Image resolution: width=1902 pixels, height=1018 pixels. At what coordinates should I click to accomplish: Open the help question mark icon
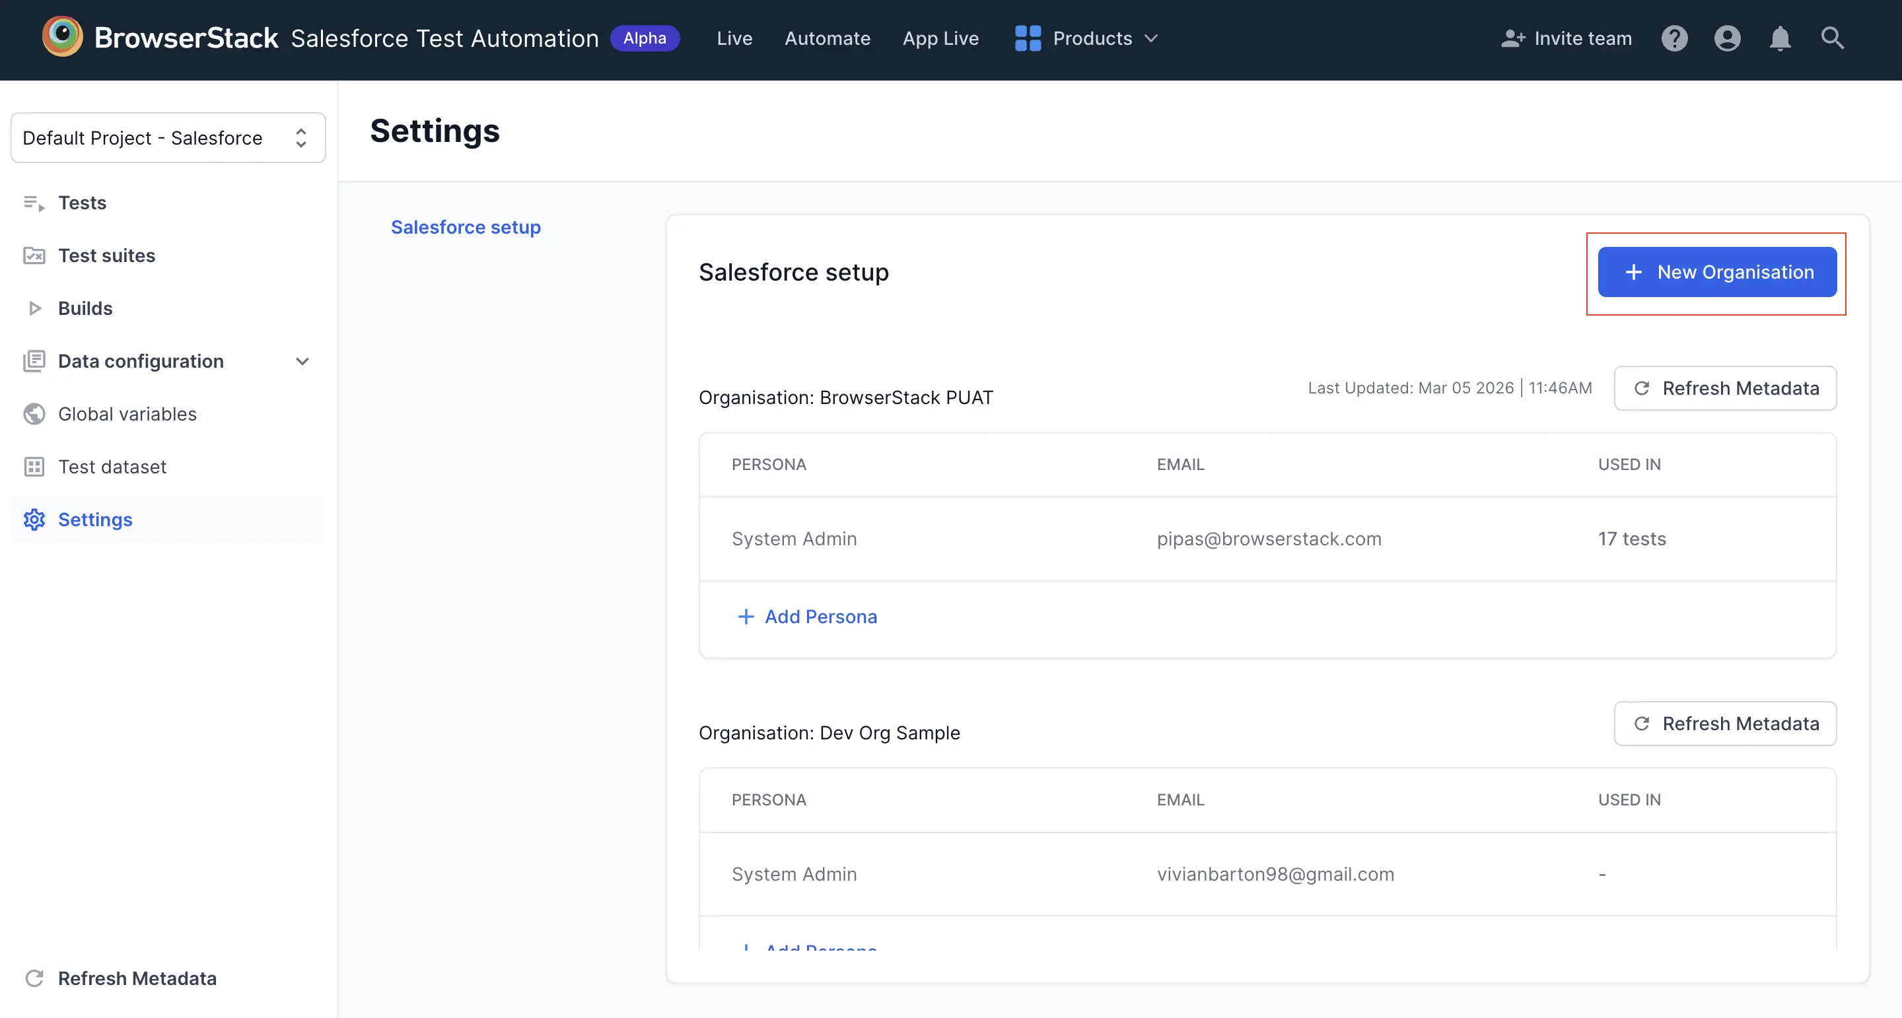[x=1674, y=38]
